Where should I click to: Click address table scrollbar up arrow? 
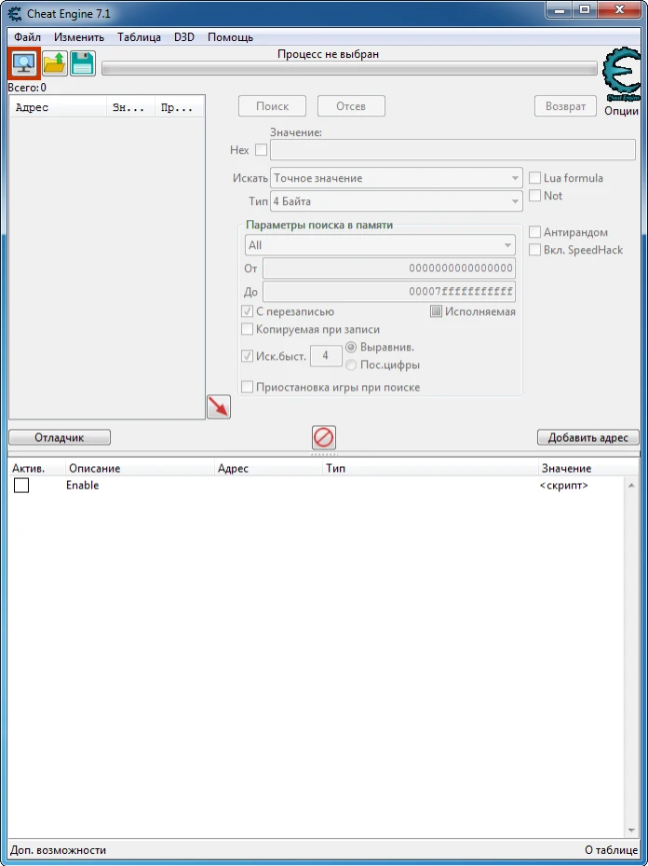coord(632,485)
